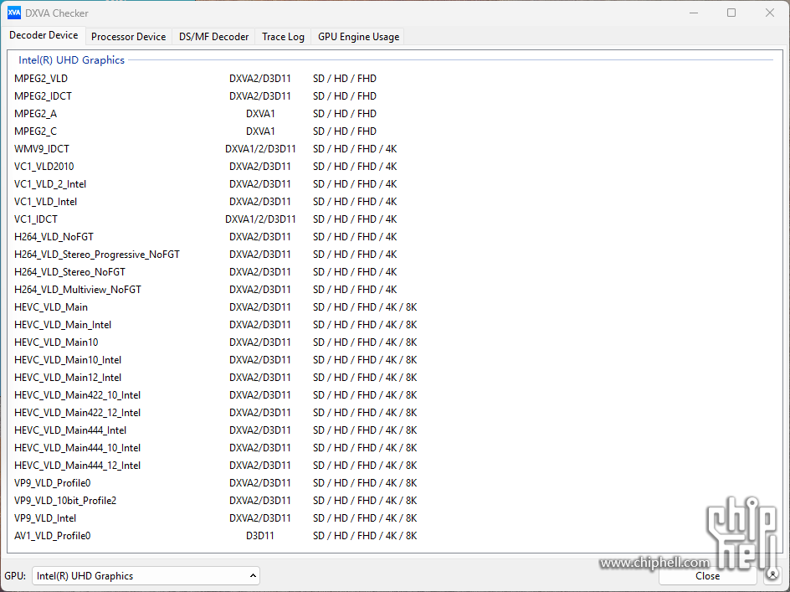Click resolution list for MPEG2_VLD
This screenshot has height=592, width=790.
tap(345, 79)
